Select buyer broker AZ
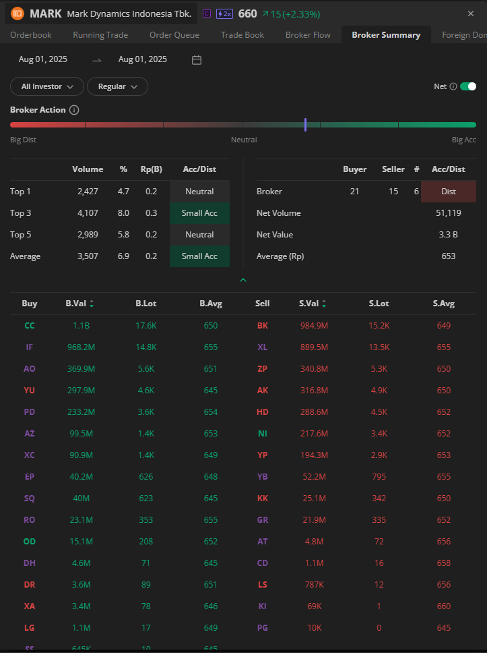487x653 pixels. tap(30, 434)
